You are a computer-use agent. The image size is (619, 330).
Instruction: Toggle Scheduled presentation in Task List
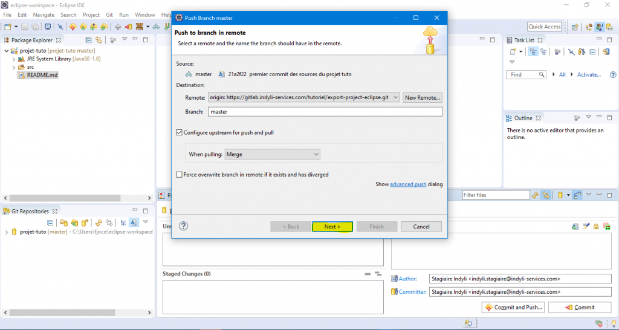click(x=543, y=52)
